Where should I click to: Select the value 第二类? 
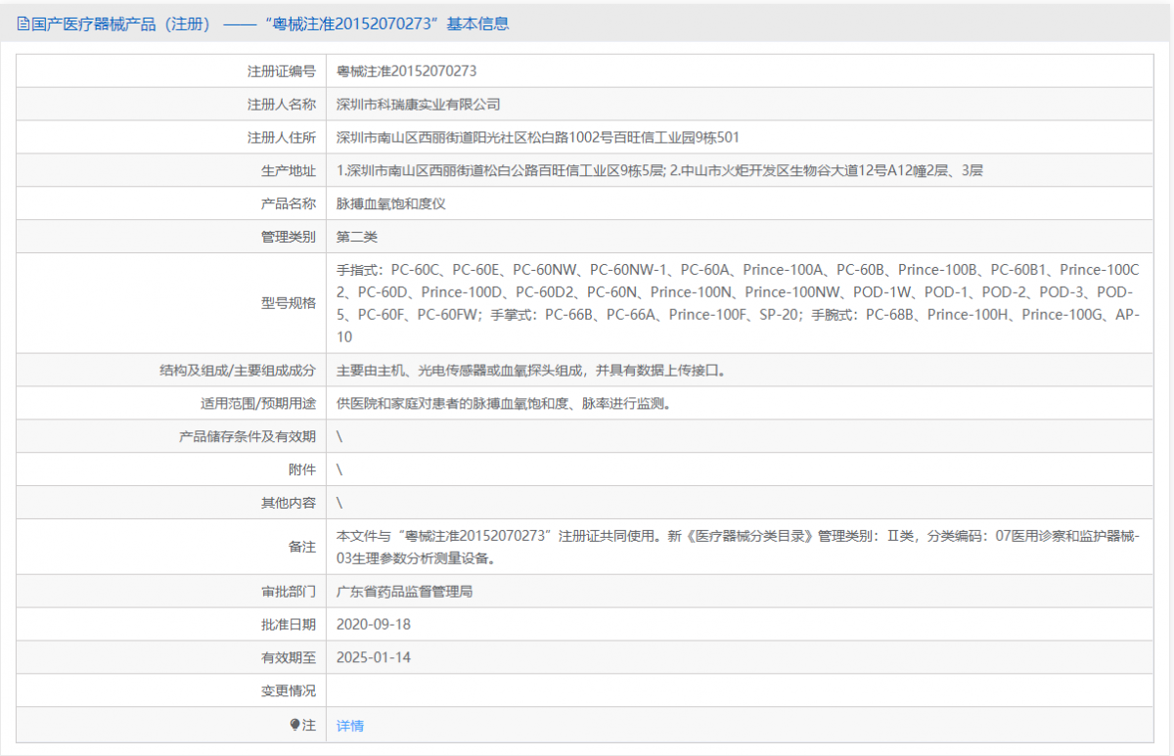click(x=357, y=237)
